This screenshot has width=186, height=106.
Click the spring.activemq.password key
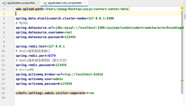tap(37, 84)
